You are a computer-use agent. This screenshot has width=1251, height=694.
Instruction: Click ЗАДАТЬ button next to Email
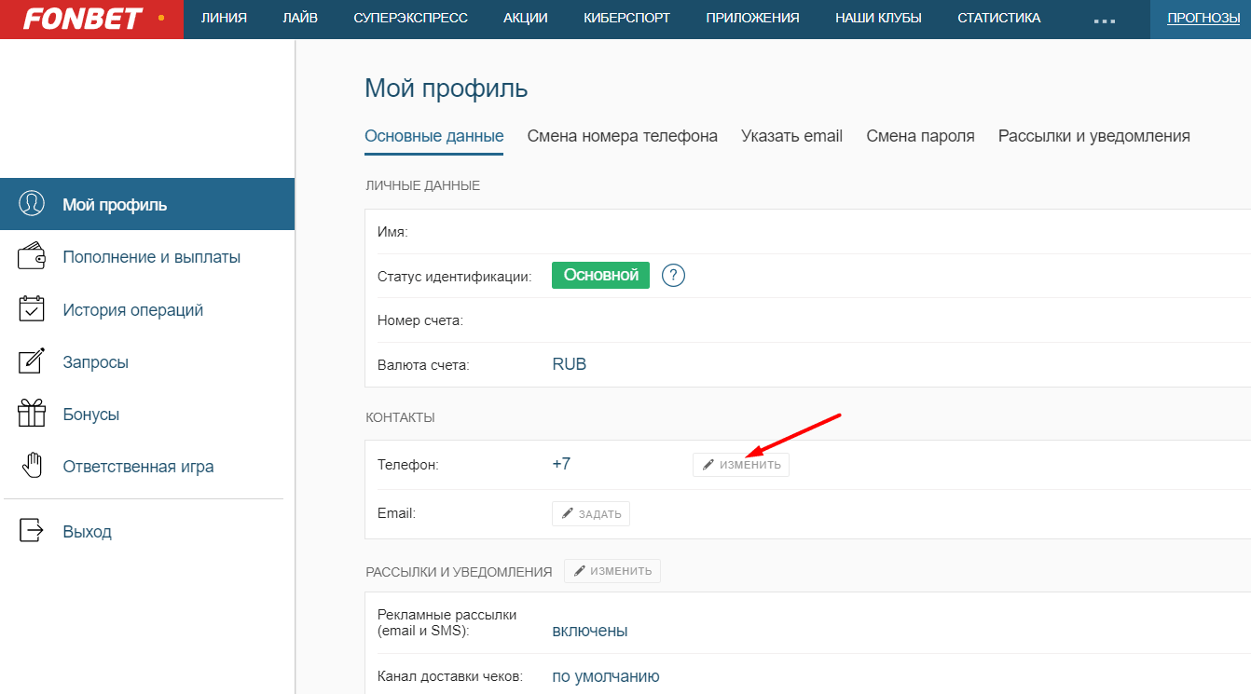click(591, 513)
